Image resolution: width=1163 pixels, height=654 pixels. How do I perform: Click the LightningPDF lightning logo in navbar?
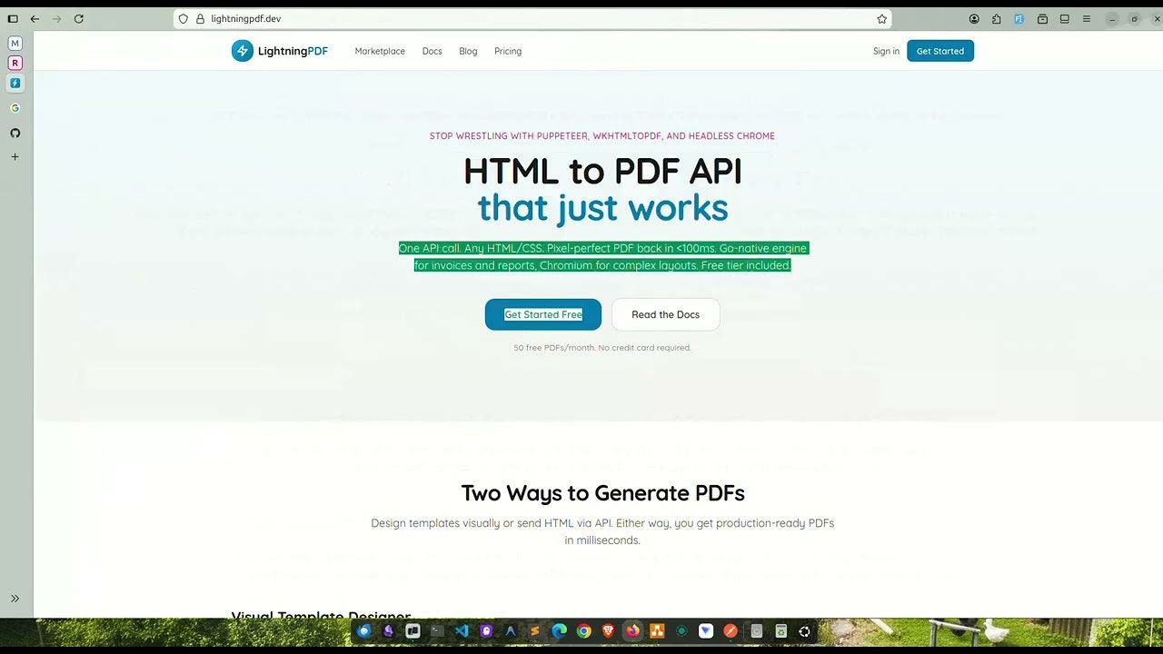242,51
